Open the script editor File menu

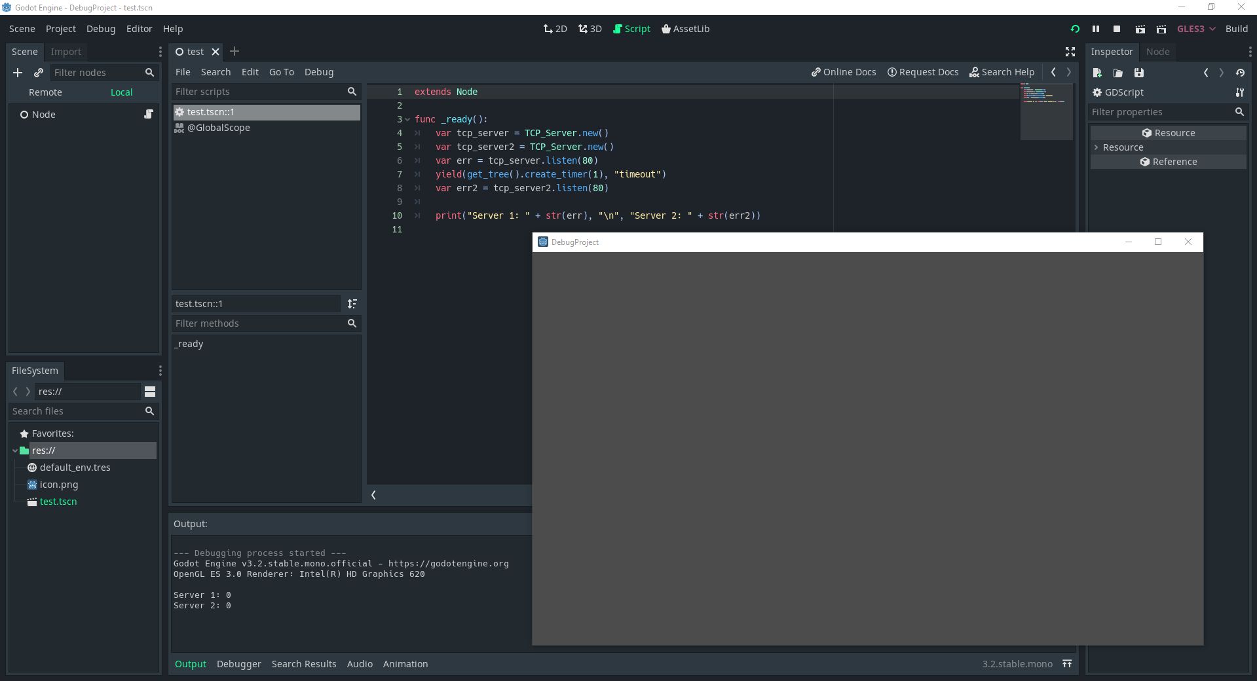coord(183,72)
